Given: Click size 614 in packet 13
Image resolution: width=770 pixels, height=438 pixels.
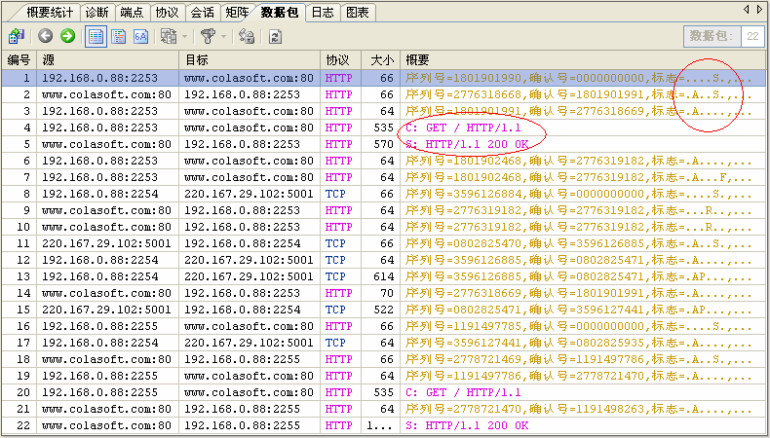Looking at the screenshot, I should pos(384,276).
